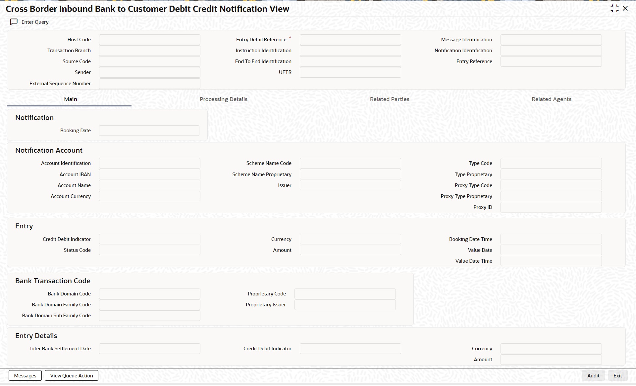636x386 pixels.
Task: Focus the Entry Reference field
Action: (551, 61)
